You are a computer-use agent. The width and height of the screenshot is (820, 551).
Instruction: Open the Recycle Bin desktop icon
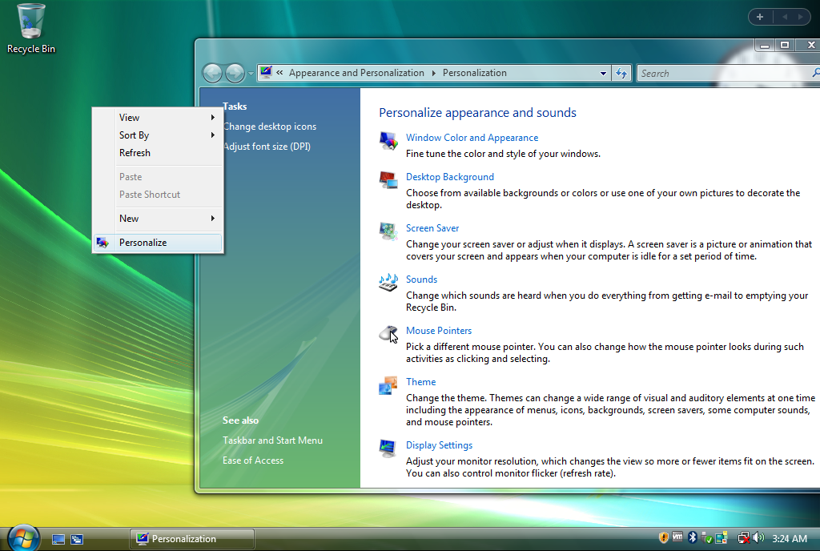click(31, 29)
